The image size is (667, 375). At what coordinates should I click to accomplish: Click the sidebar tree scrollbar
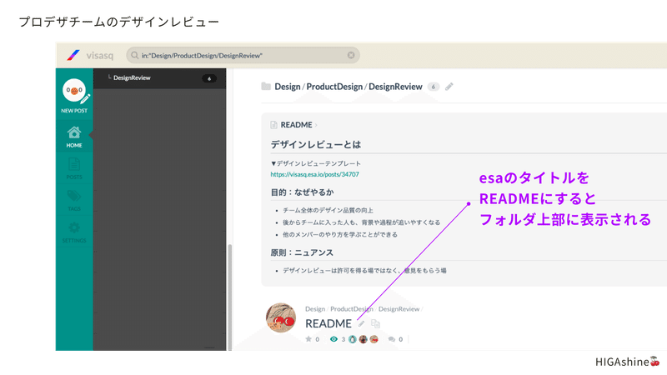point(230,297)
